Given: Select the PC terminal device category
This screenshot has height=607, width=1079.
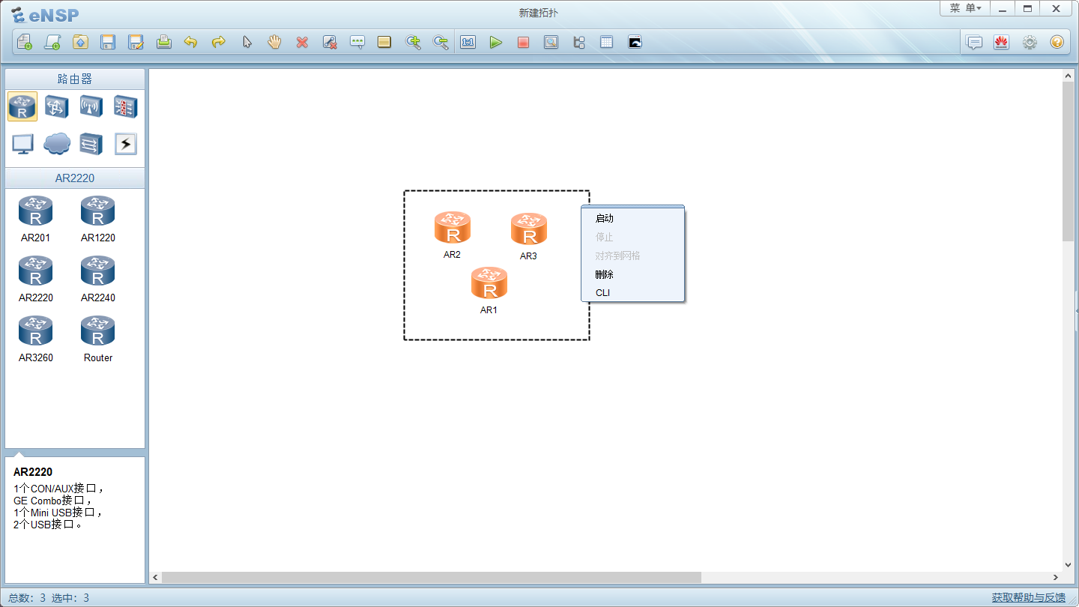Looking at the screenshot, I should 22,143.
